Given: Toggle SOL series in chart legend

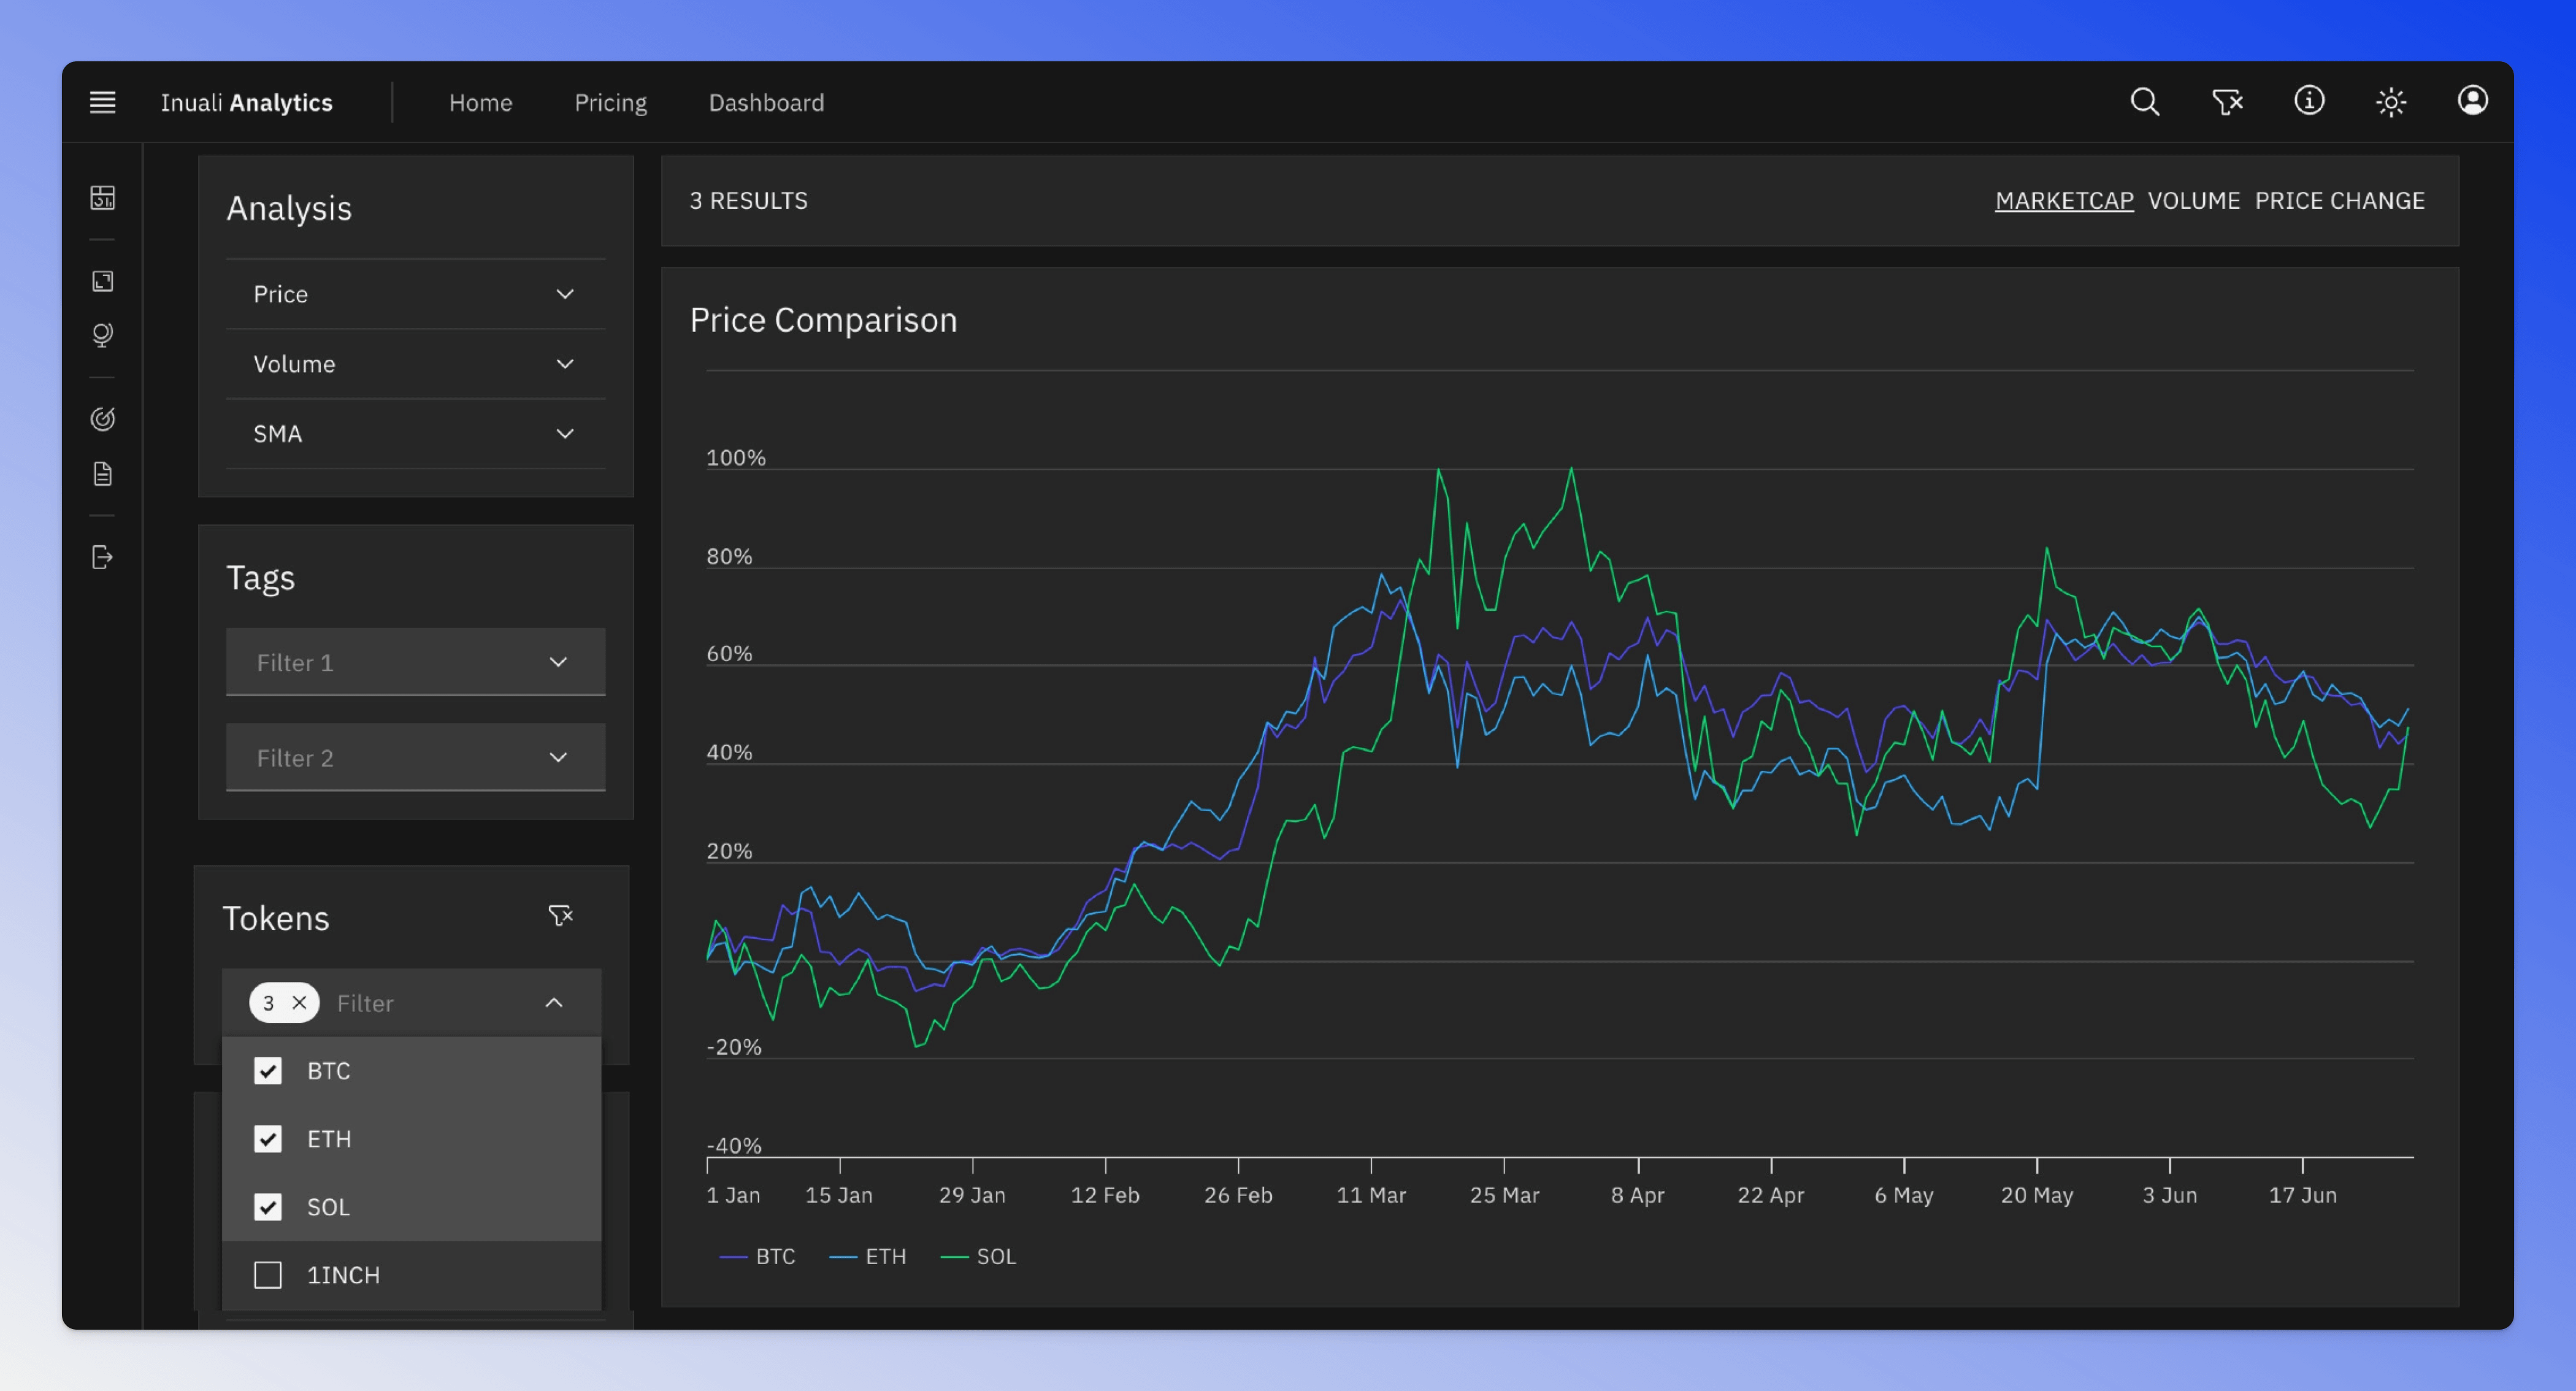Looking at the screenshot, I should click(x=979, y=1257).
